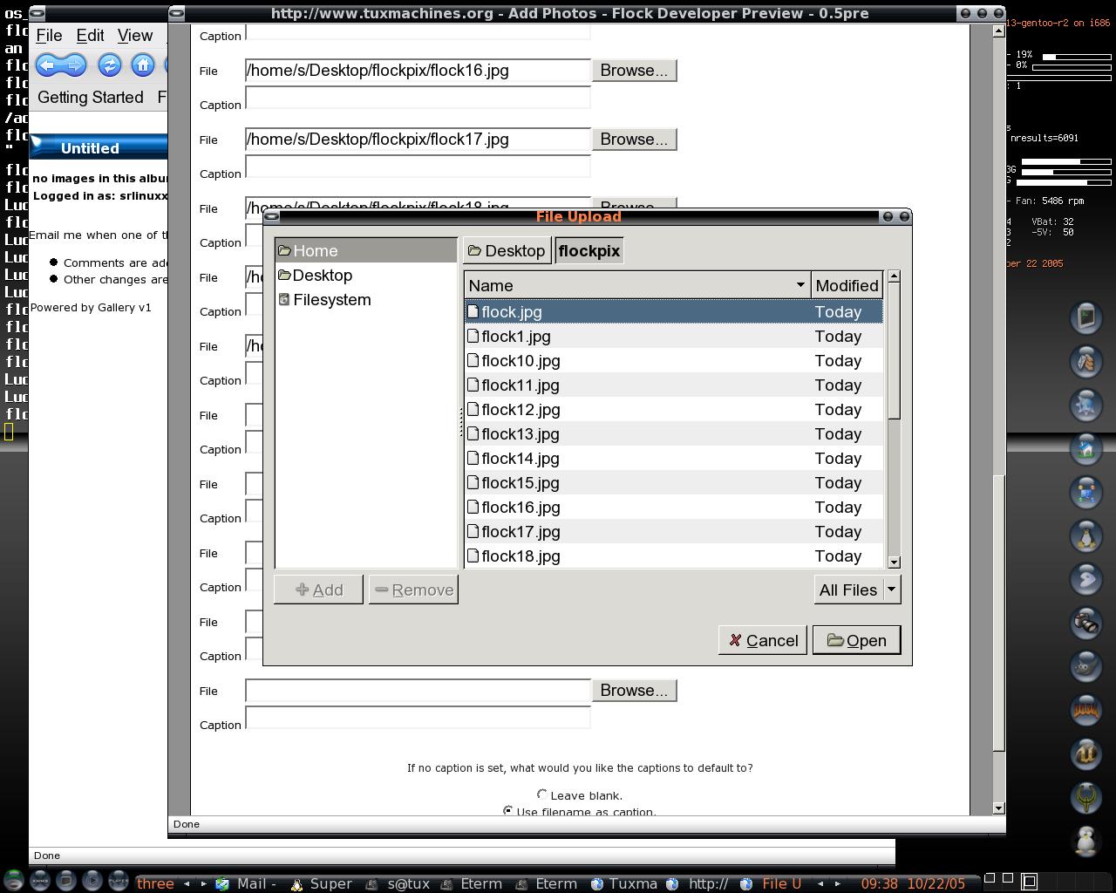Click the play button icon in bottom panel
This screenshot has height=893, width=1116.
[x=92, y=881]
